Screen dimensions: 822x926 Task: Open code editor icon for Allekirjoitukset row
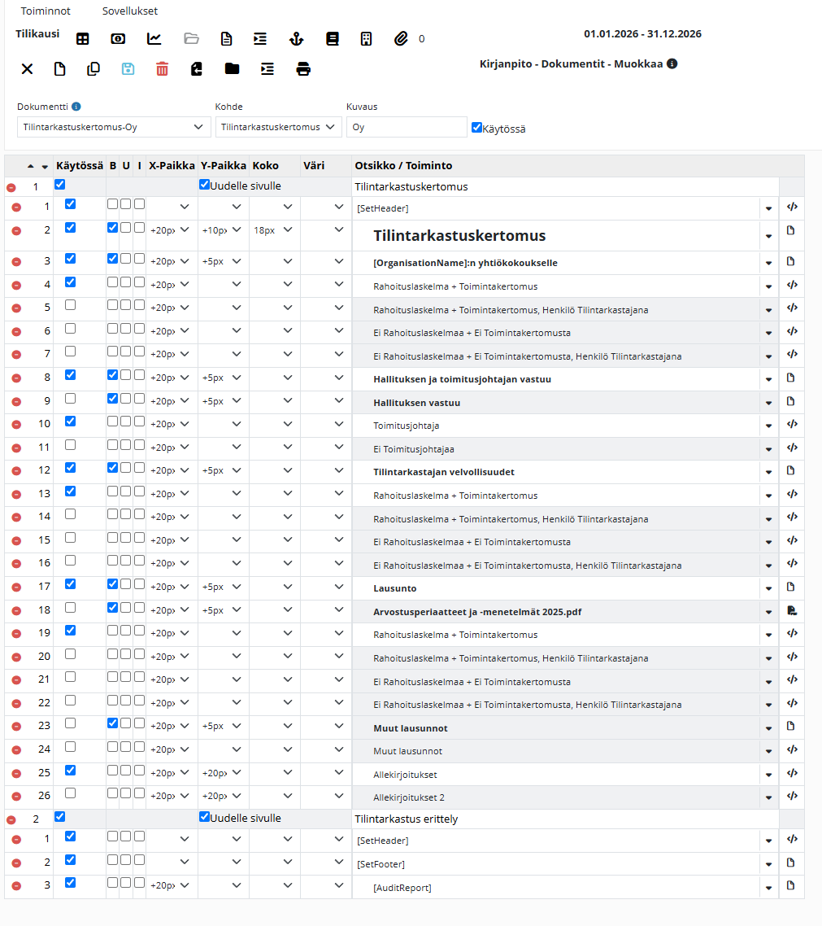coord(792,773)
